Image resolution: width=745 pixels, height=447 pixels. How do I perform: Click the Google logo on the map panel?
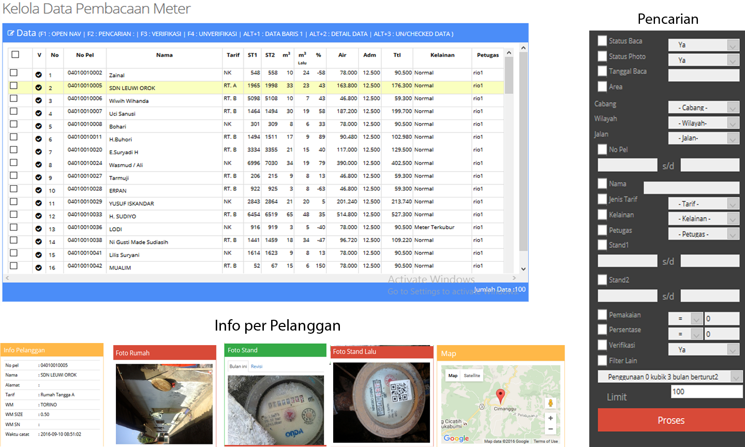click(455, 438)
